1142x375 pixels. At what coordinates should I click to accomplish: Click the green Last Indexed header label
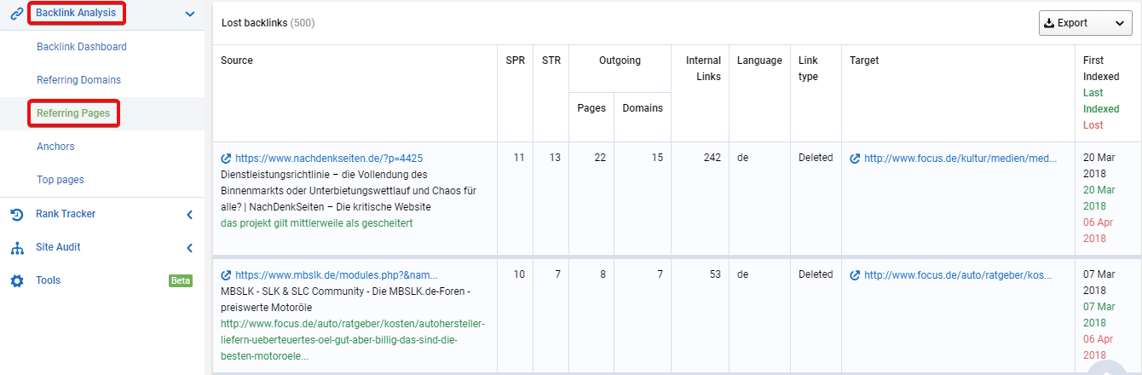point(1101,101)
